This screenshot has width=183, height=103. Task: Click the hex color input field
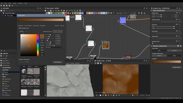(x=53, y=47)
